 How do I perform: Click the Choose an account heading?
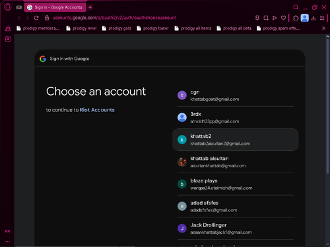click(96, 92)
